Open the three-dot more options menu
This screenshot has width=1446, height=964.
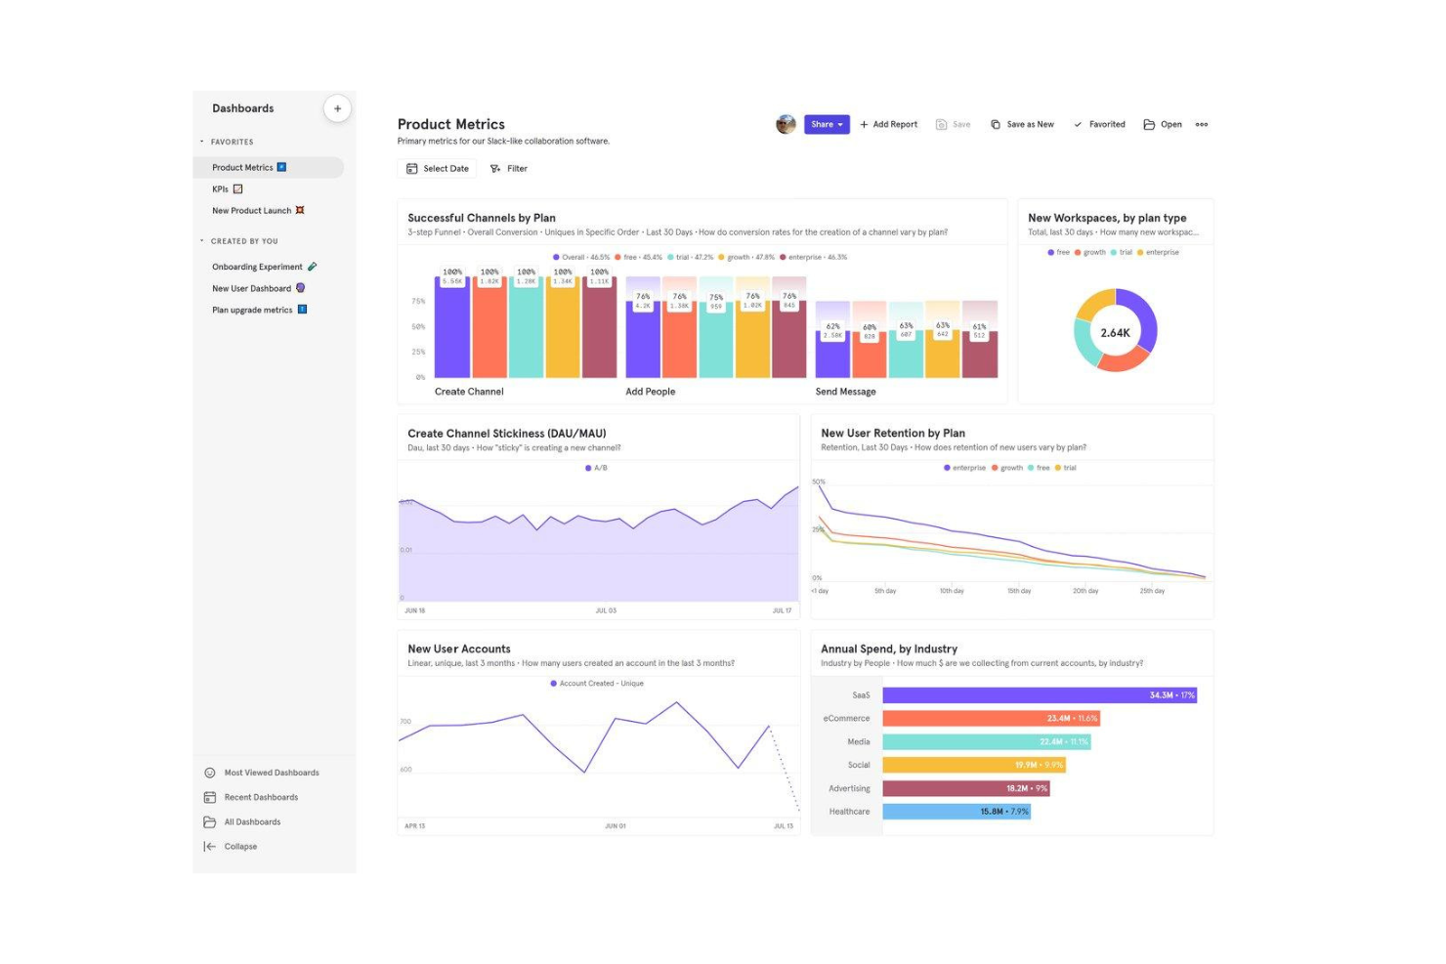pyautogui.click(x=1202, y=125)
